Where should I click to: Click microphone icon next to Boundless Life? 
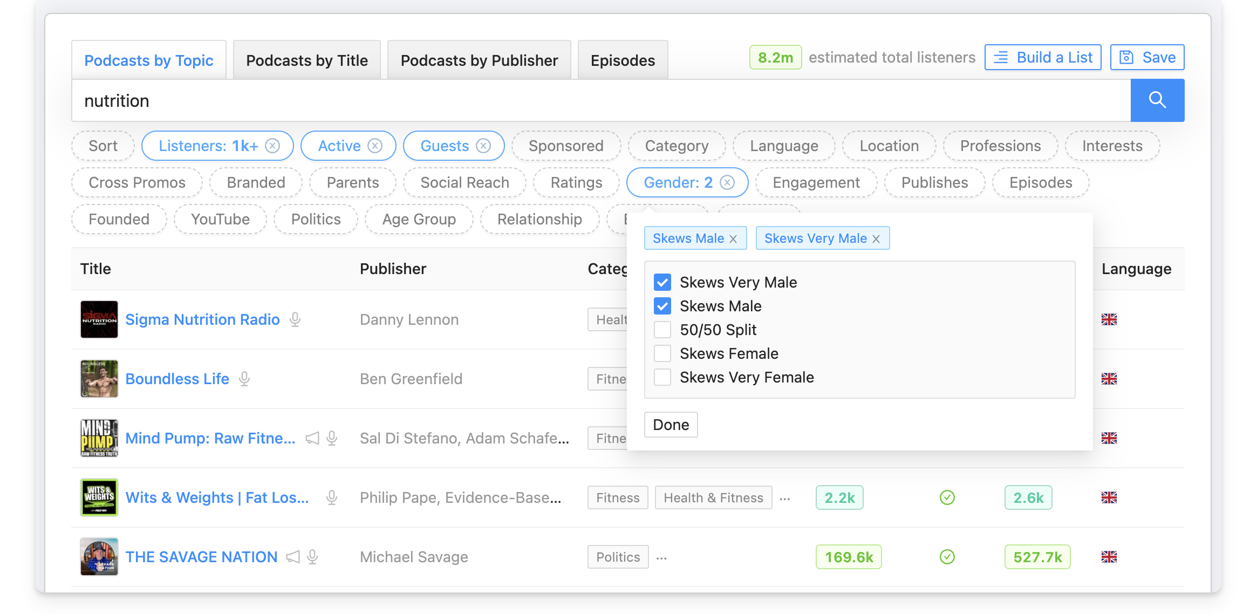[244, 379]
